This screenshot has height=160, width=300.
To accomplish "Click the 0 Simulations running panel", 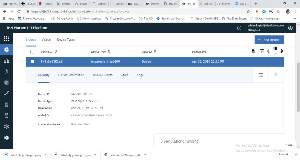I will click(x=219, y=142).
